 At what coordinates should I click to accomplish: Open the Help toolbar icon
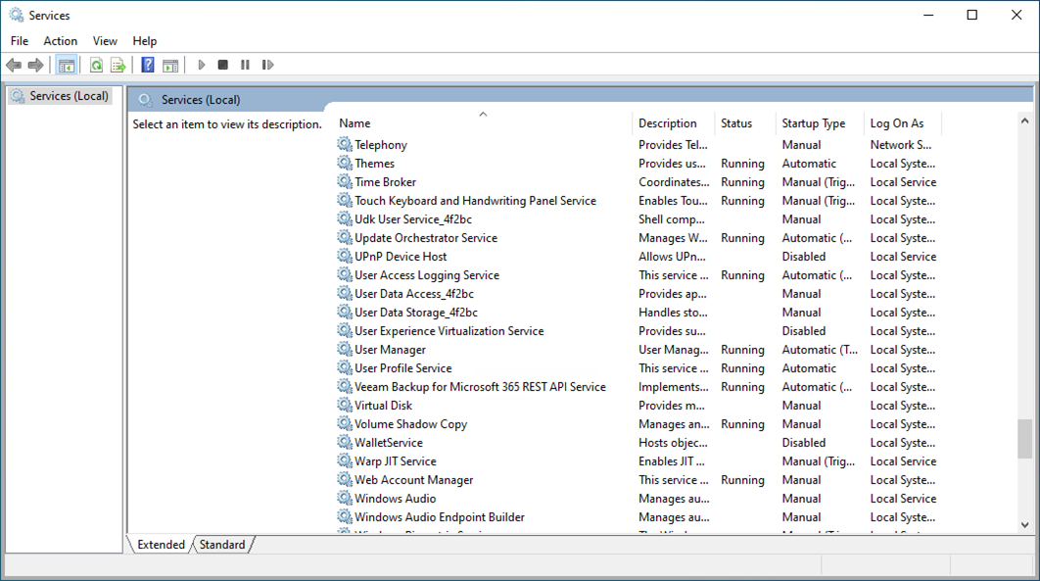[148, 65]
